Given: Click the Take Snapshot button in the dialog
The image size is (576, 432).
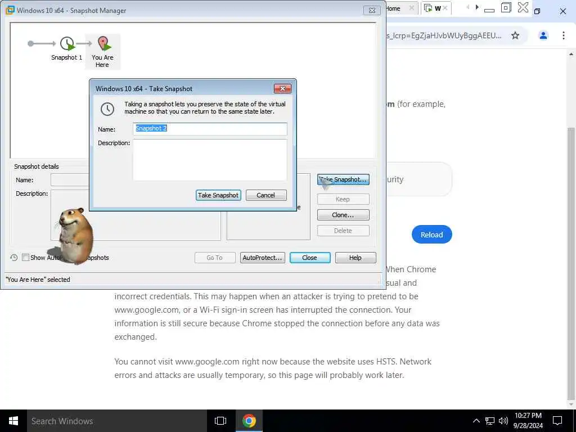Looking at the screenshot, I should 218,195.
